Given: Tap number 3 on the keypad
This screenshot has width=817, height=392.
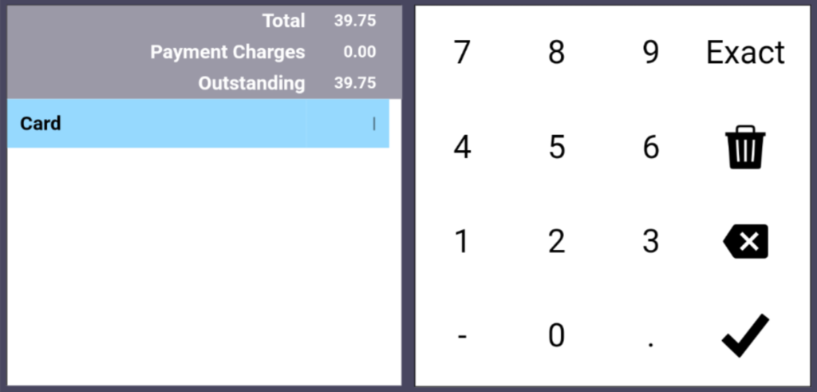Looking at the screenshot, I should (651, 241).
